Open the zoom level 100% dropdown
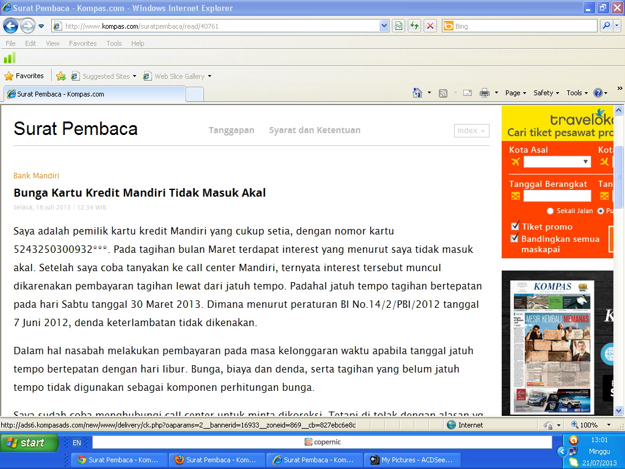This screenshot has width=625, height=469. click(x=609, y=425)
